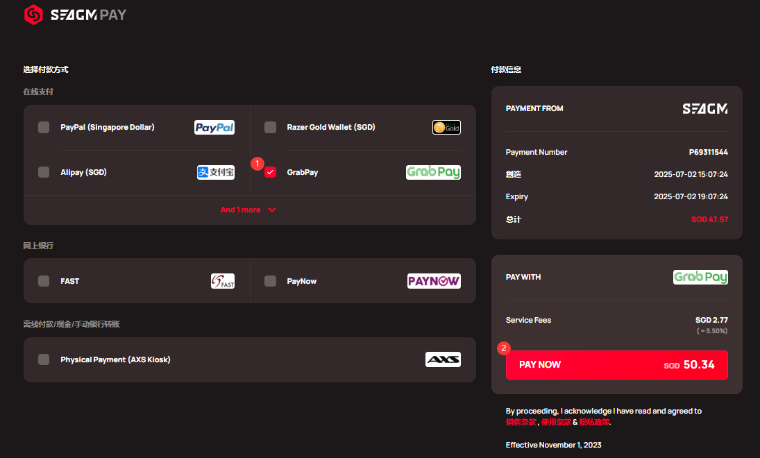Click the Razer Gold logo
This screenshot has height=458, width=760.
446,128
